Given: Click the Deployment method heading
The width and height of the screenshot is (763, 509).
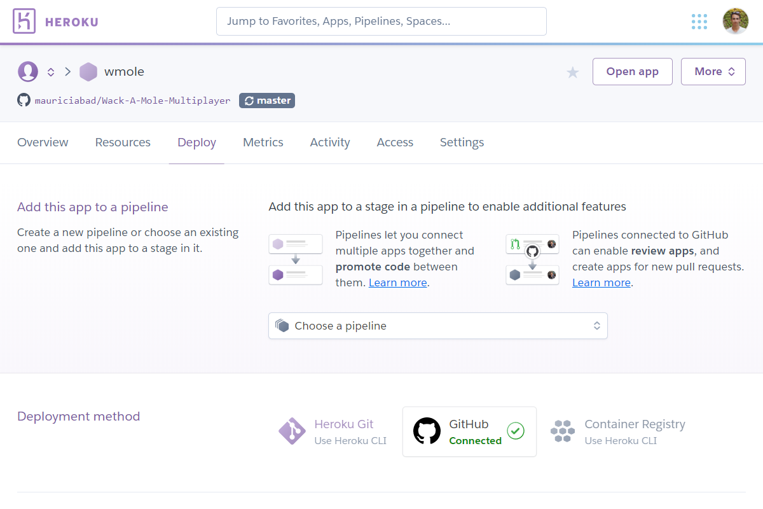Looking at the screenshot, I should tap(79, 417).
